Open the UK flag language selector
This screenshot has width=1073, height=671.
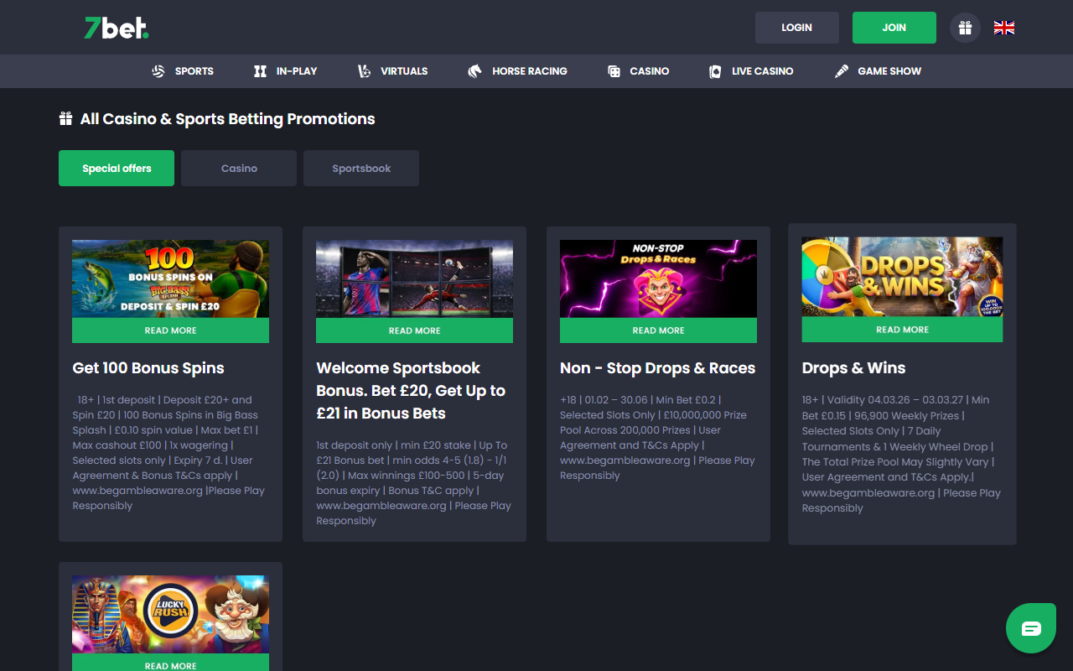point(1004,28)
